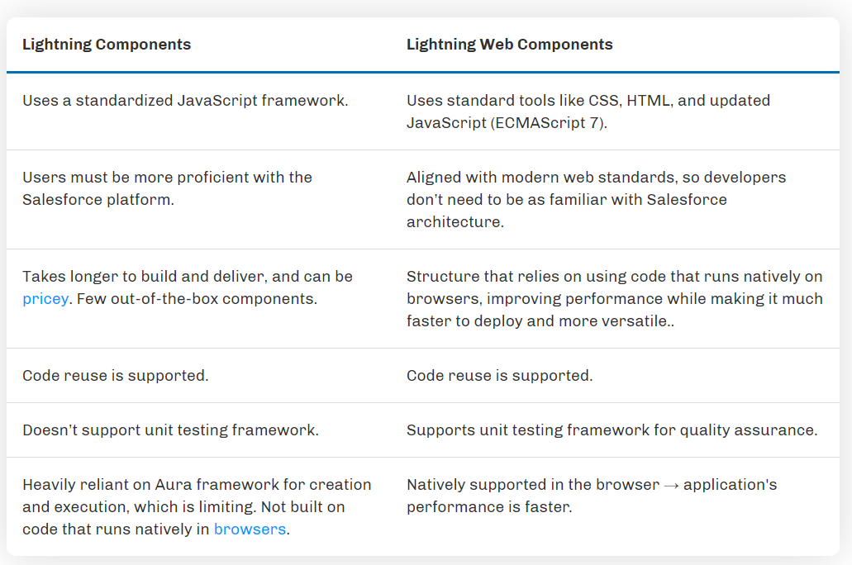Click the 'Lightning Components' column header
This screenshot has width=852, height=565.
tap(107, 45)
